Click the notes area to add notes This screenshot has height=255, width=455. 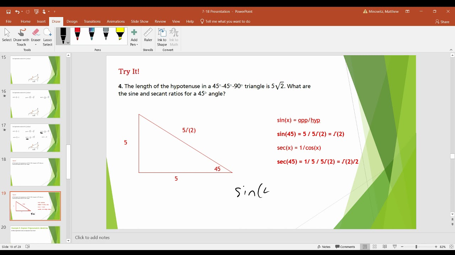pos(261,238)
